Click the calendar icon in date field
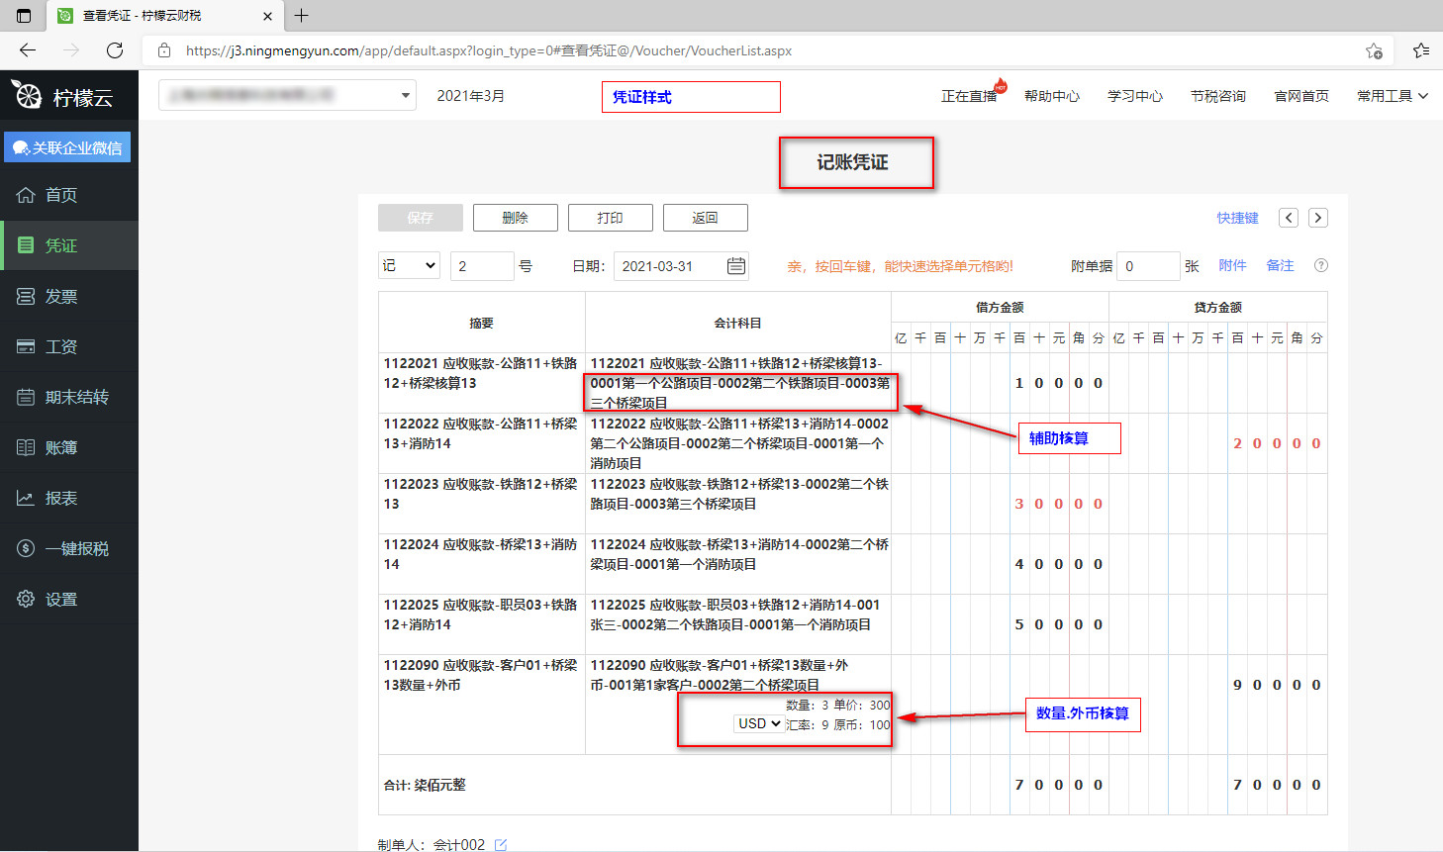The width and height of the screenshot is (1443, 852). point(735,266)
